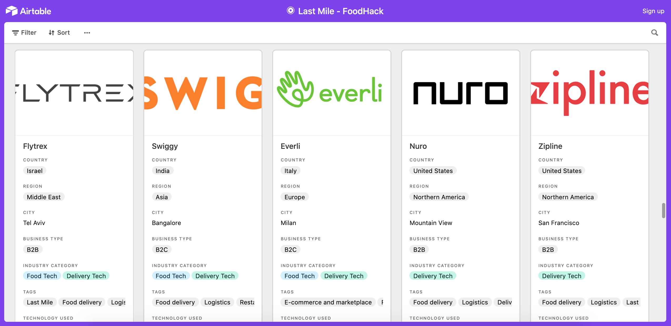Click the vertical scrollbar thumb
Screen dimensions: 671x326
coord(663,210)
